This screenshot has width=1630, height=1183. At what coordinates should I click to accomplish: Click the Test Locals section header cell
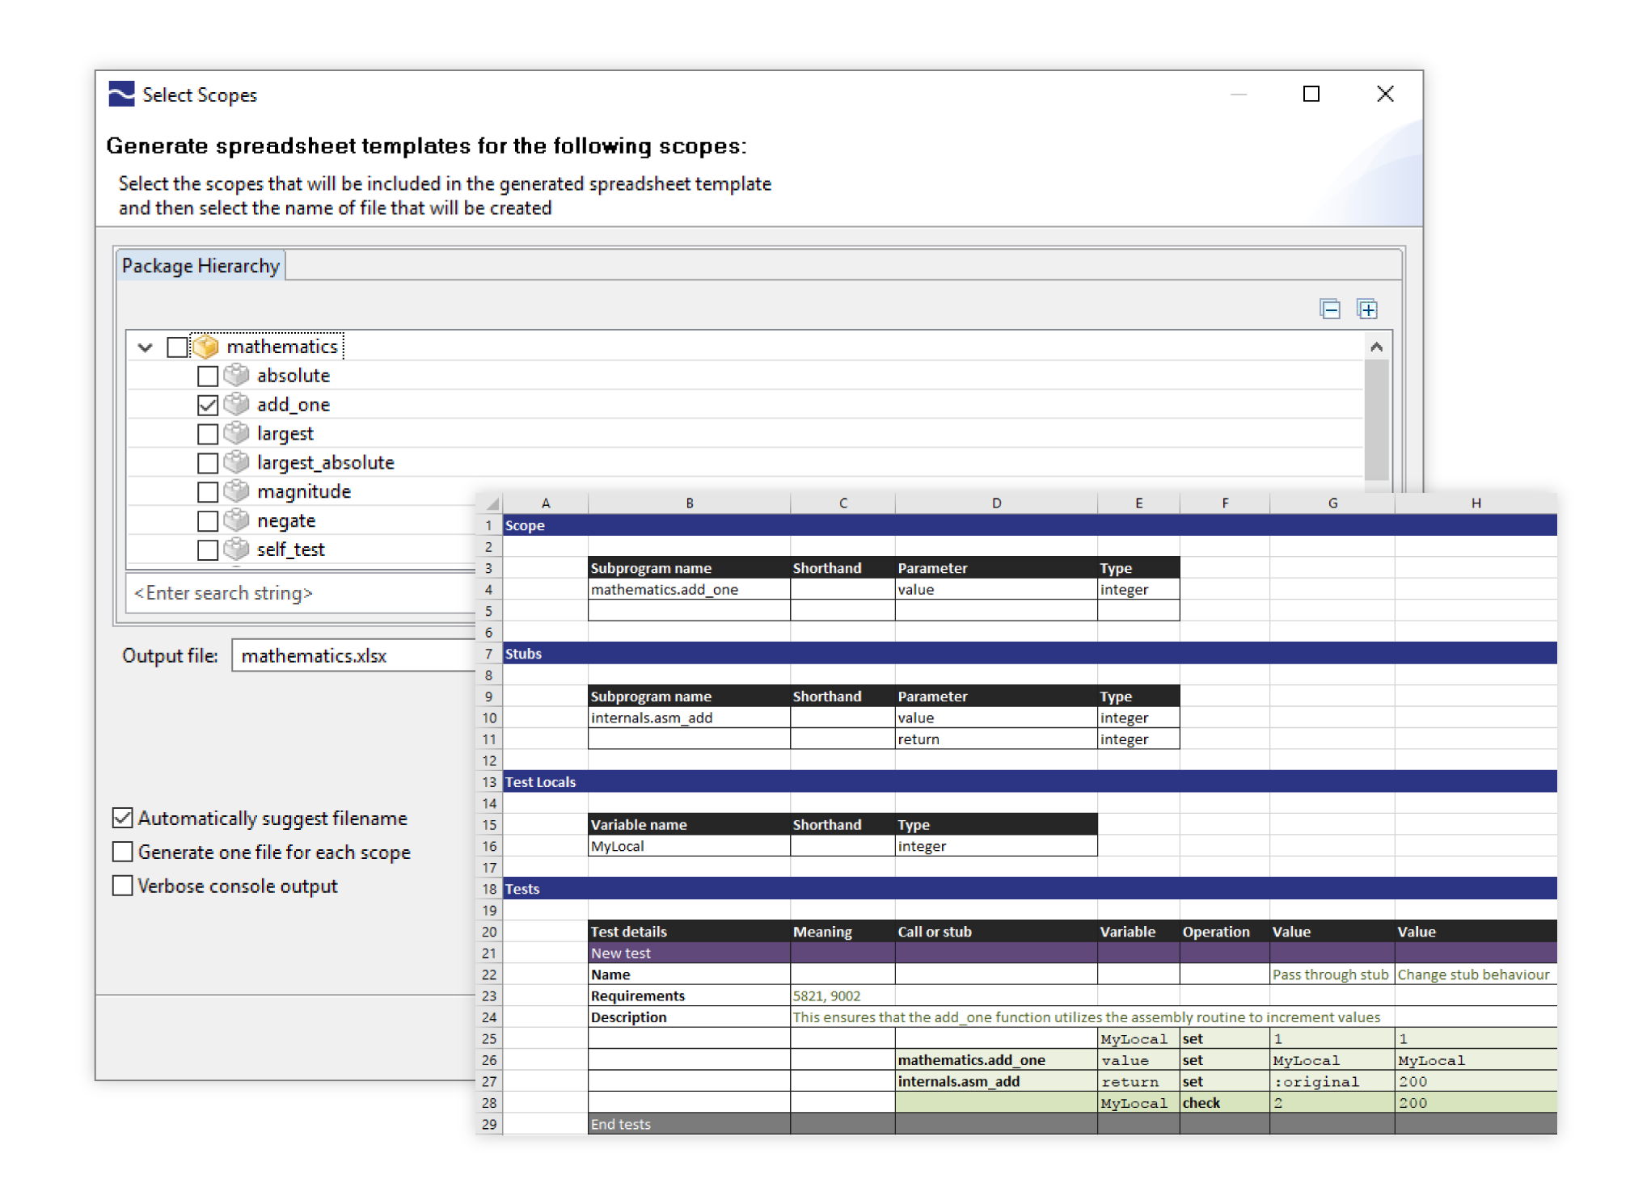(x=546, y=782)
